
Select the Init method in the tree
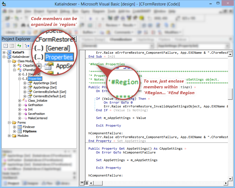tap(30, 109)
